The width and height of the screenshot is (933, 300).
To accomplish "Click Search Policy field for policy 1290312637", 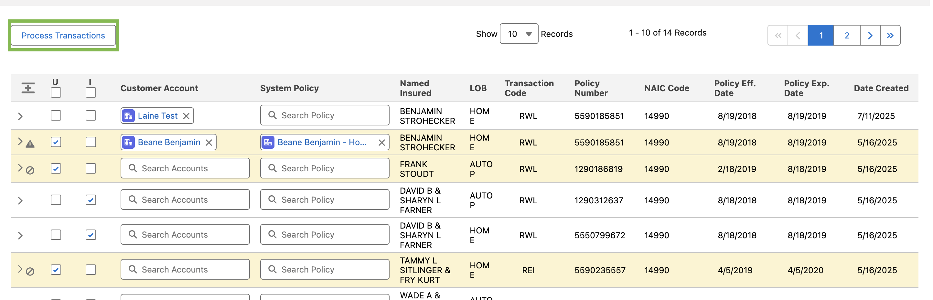I will pos(325,200).
